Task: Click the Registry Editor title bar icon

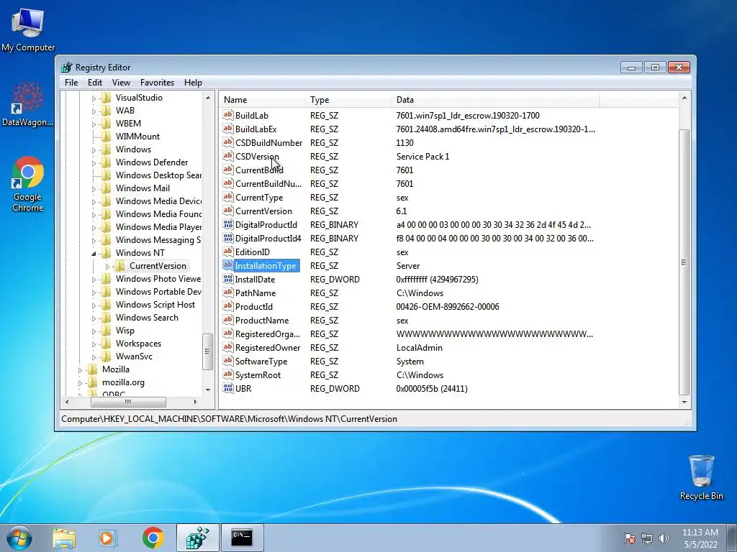Action: pyautogui.click(x=67, y=67)
